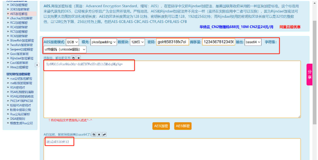This screenshot has height=160, width=318.
Task: Open RC5加密解密 in sidebar
Action: coord(19,31)
